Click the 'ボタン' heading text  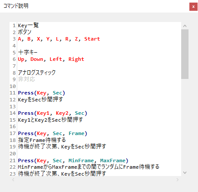(25, 32)
